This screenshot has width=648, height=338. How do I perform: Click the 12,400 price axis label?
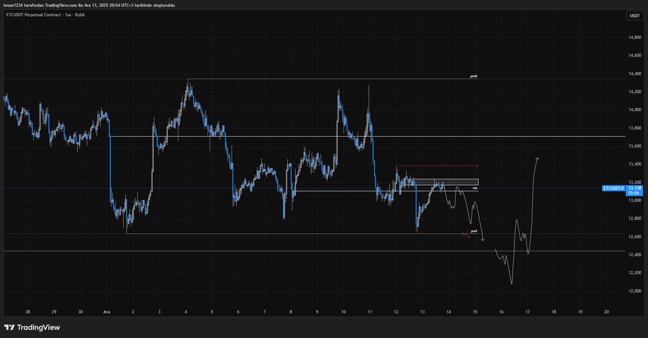[634, 255]
